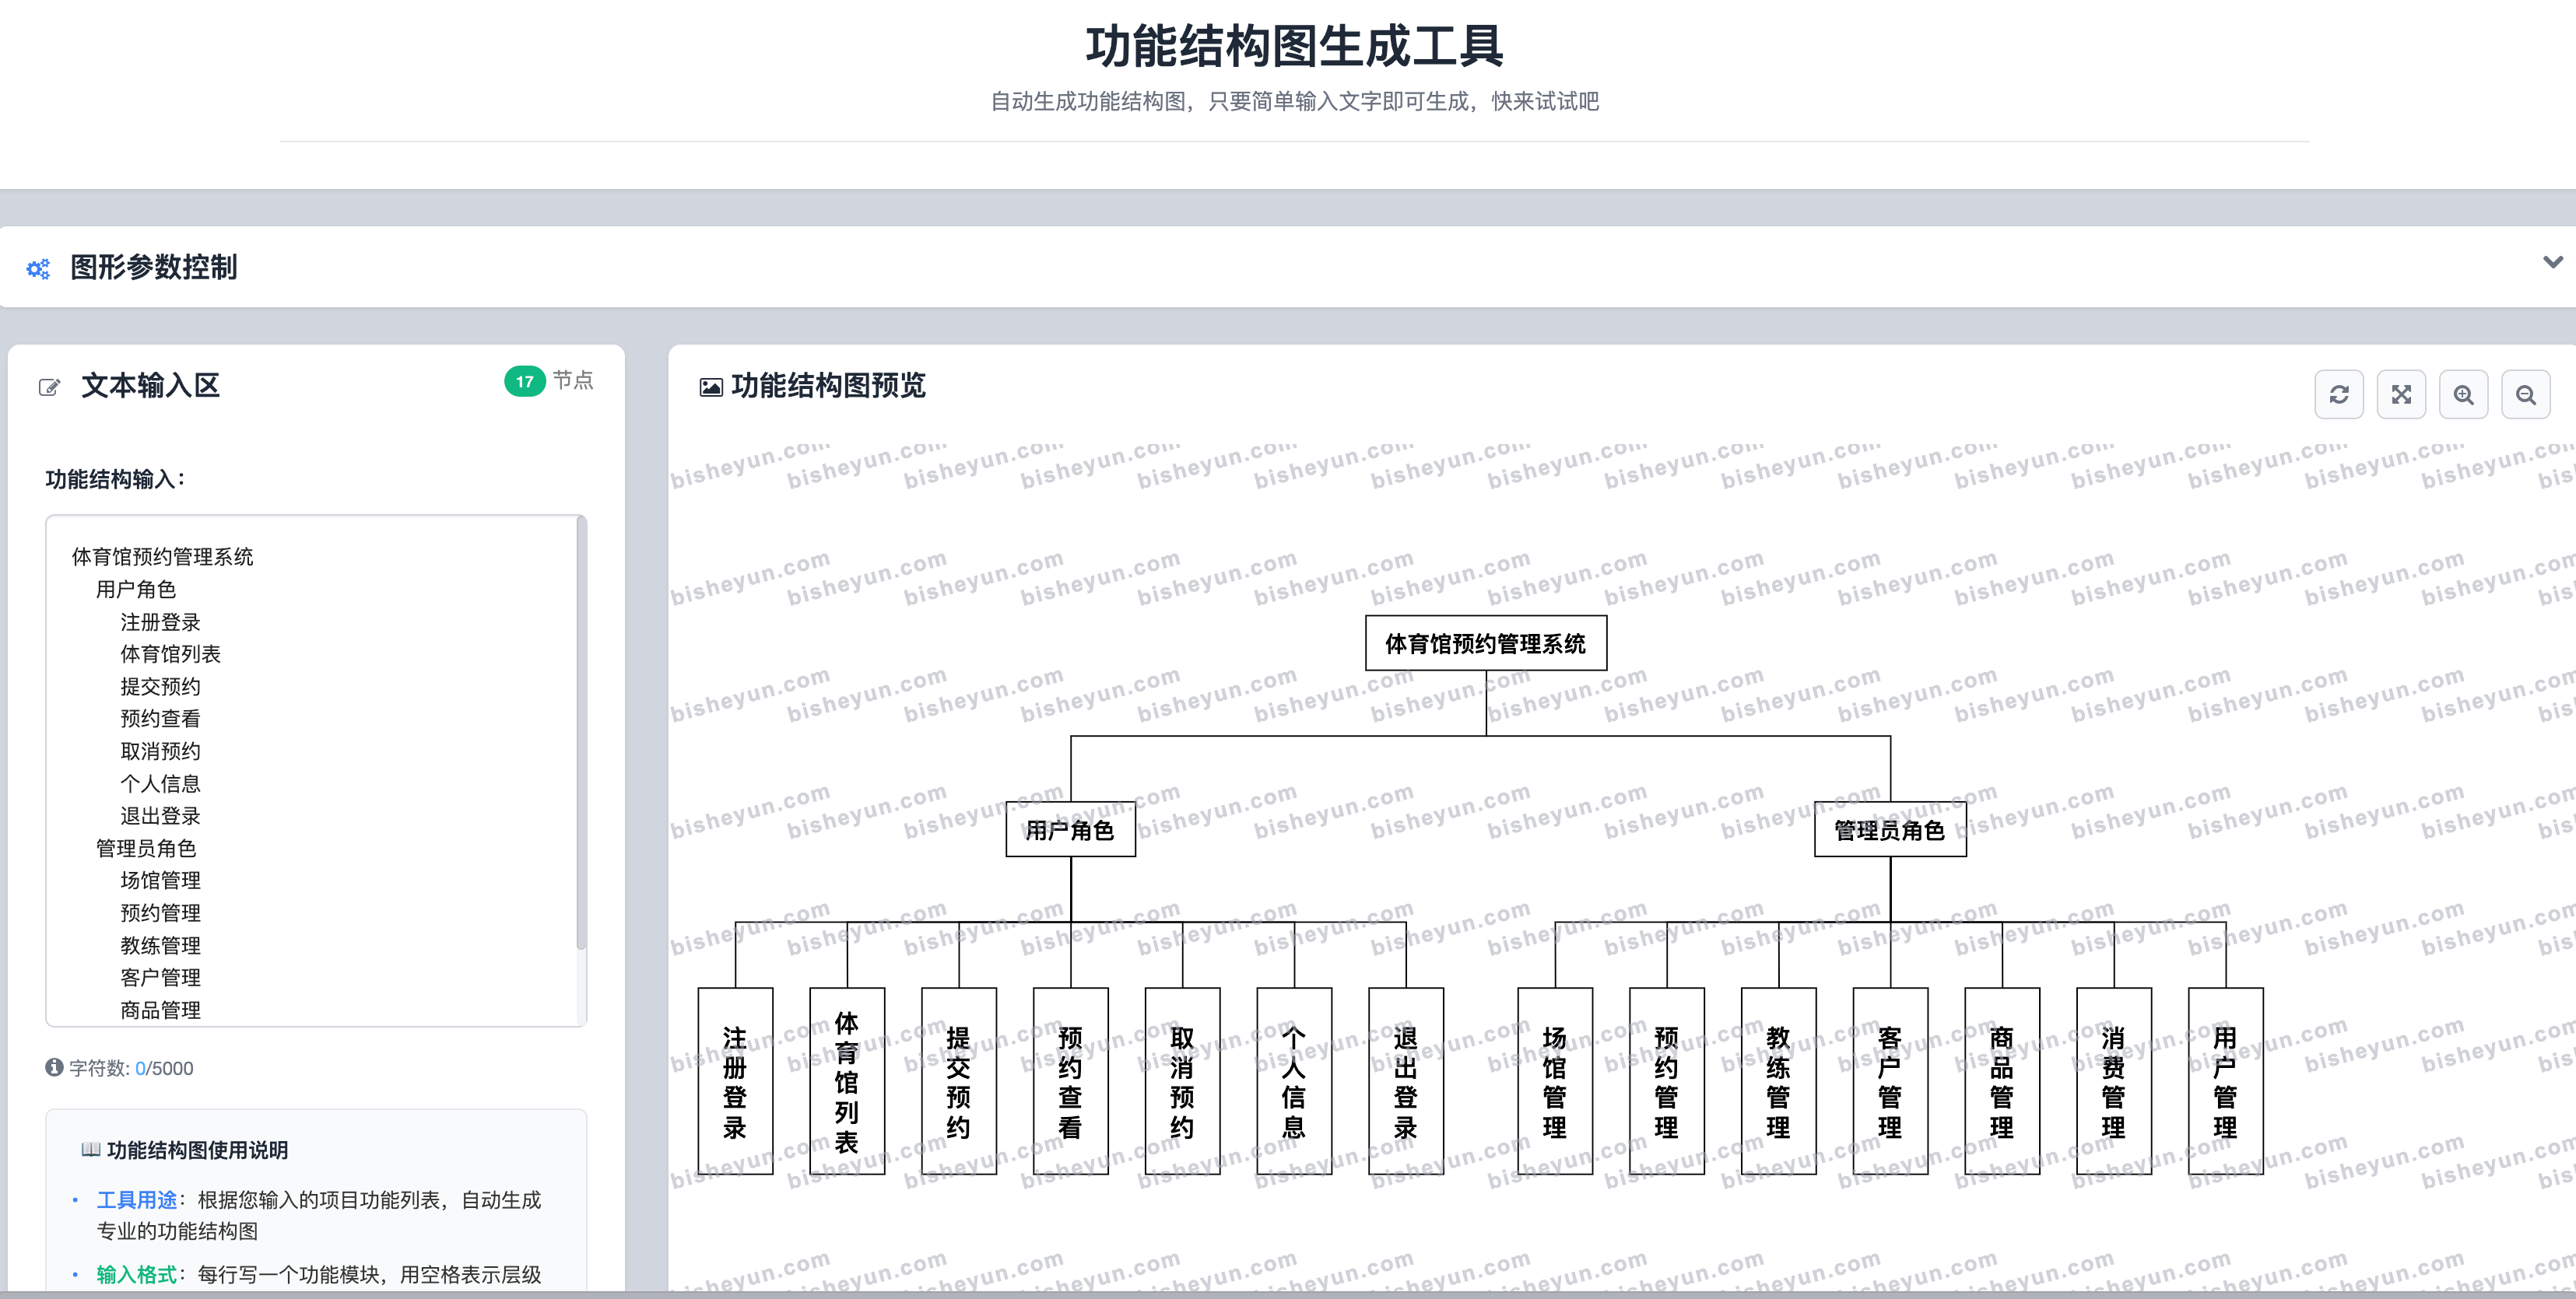Select the 提交预约 leaf node in diagram

pyautogui.click(x=959, y=1081)
